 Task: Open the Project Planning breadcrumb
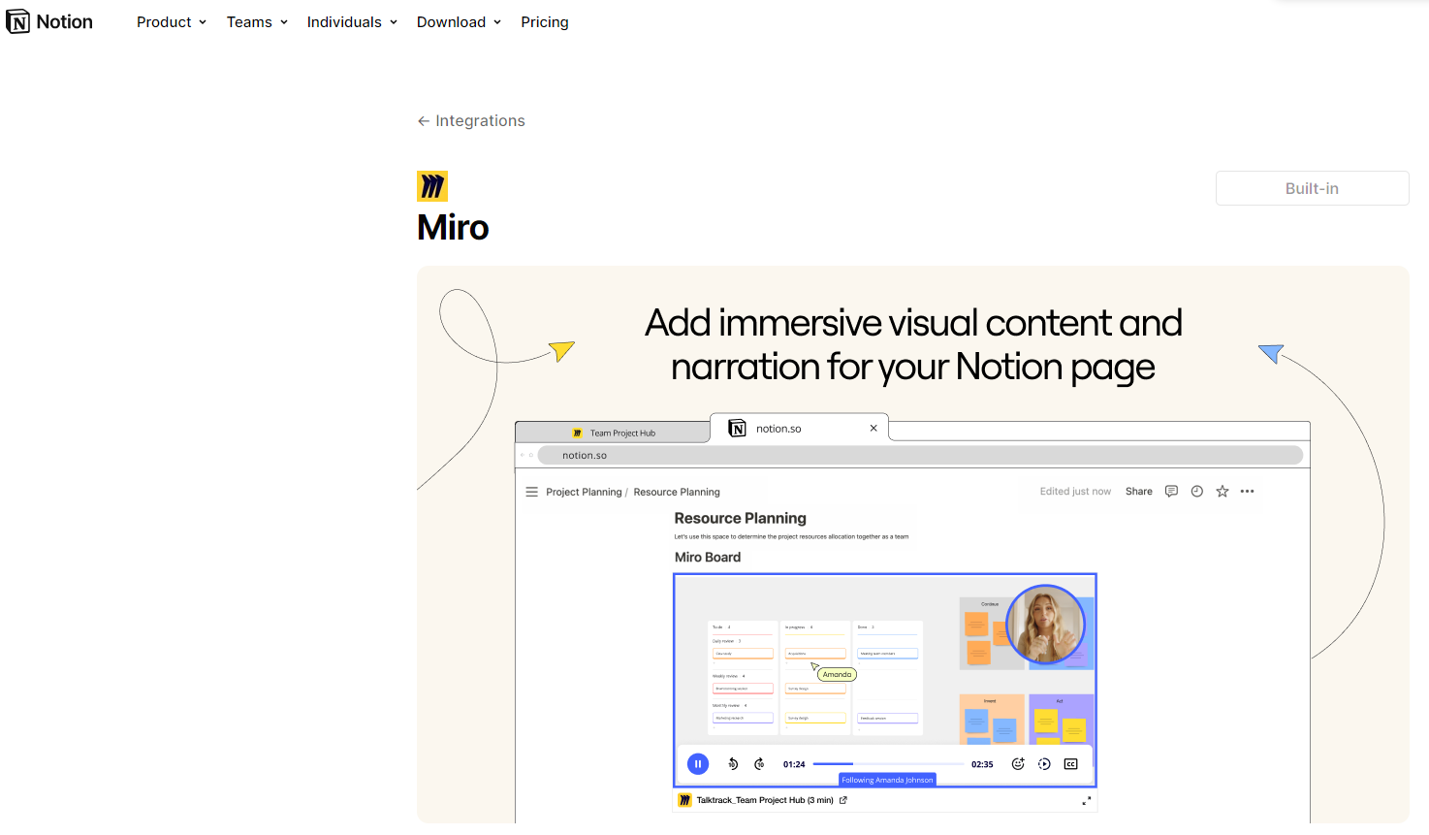tap(584, 492)
